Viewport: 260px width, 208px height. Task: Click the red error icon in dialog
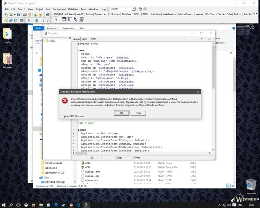pyautogui.click(x=65, y=101)
